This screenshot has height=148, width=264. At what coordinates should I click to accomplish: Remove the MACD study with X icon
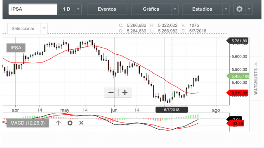[x=81, y=123]
